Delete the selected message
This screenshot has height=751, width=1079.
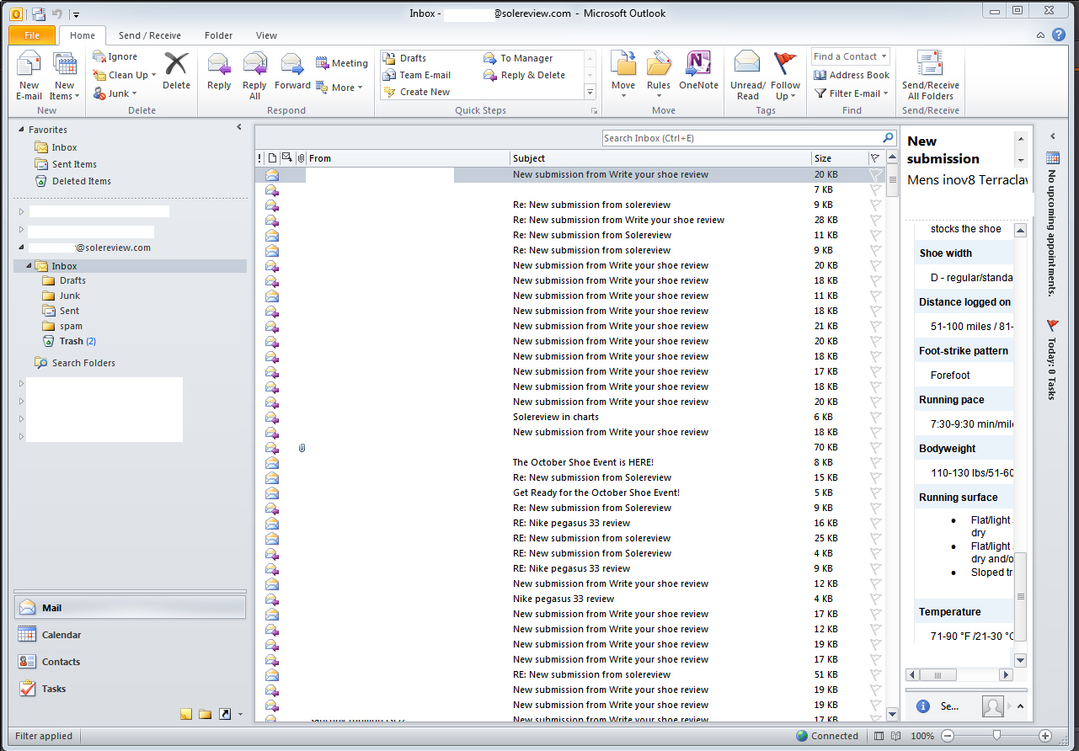pos(176,72)
